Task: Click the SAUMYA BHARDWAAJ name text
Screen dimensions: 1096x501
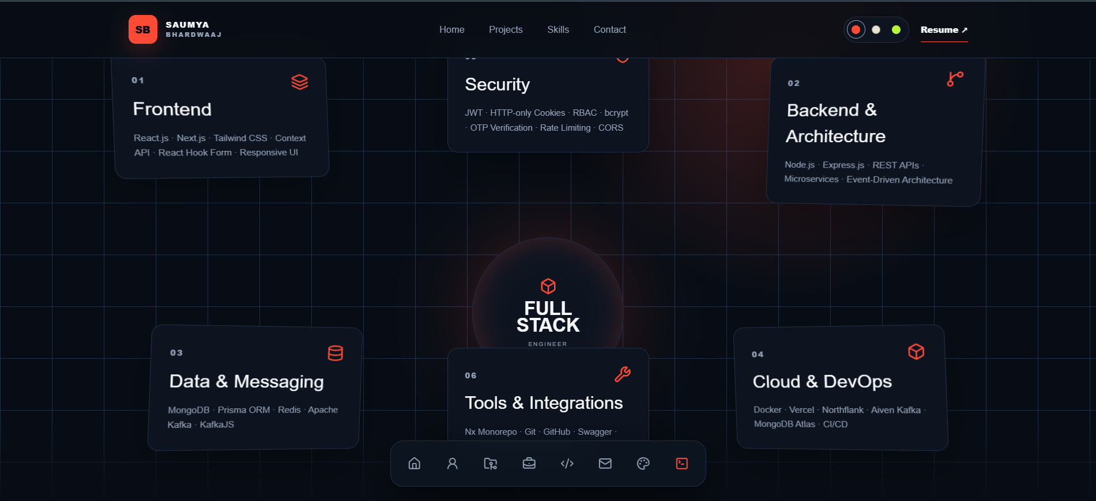Action: coord(194,29)
